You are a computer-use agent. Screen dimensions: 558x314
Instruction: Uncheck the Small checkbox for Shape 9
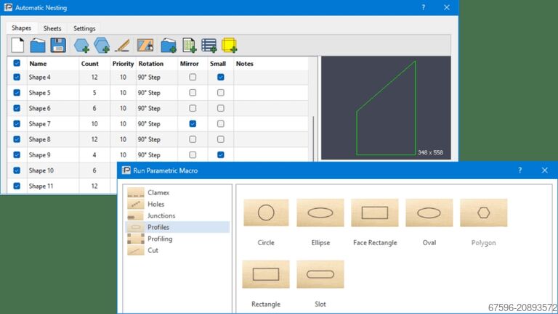point(221,154)
